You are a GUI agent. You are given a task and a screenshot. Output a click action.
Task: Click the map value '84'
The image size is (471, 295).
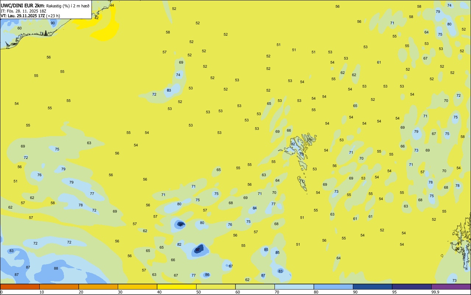(x=255, y=208)
